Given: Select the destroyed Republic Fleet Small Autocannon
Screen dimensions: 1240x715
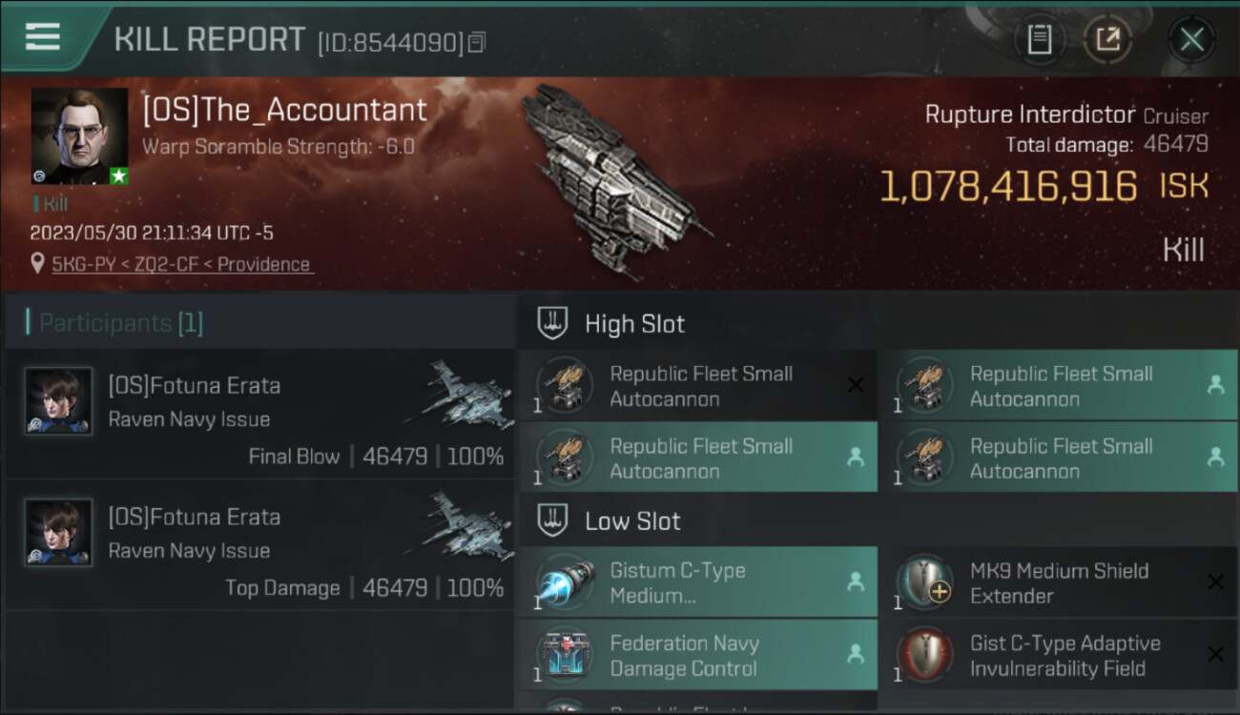Looking at the screenshot, I should [697, 386].
